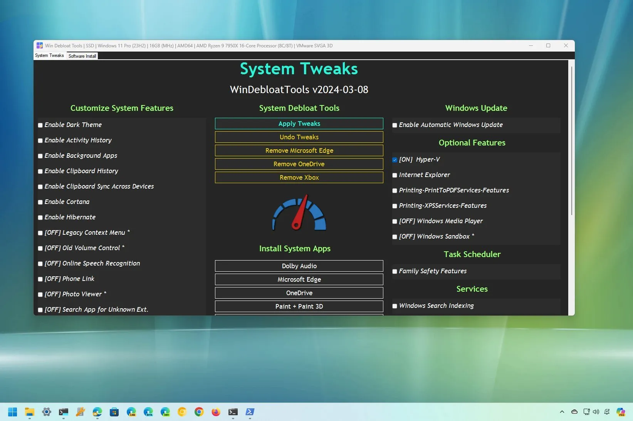Tick the Enable Clipboard History checkbox
The image size is (633, 421).
(x=40, y=171)
